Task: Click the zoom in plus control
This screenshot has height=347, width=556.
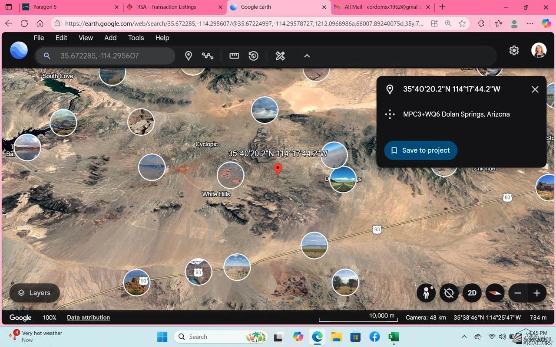Action: click(537, 293)
